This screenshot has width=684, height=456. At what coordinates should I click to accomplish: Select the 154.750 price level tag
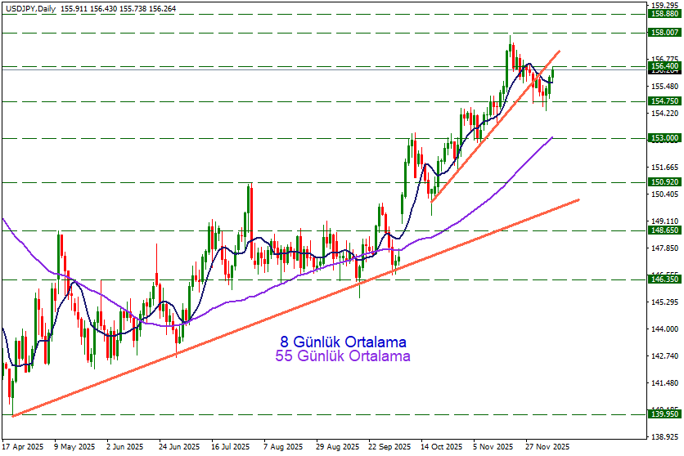[x=664, y=101]
